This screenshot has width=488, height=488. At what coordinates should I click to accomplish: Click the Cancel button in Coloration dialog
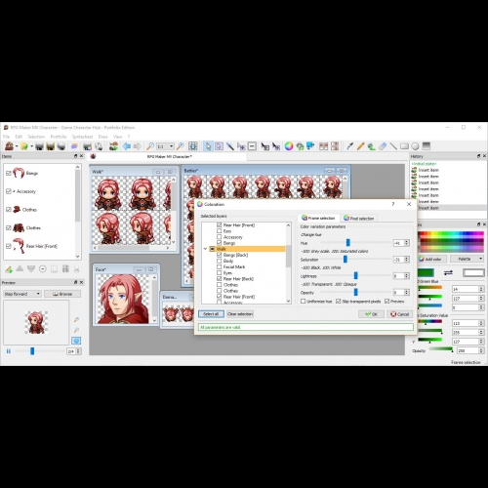point(400,314)
